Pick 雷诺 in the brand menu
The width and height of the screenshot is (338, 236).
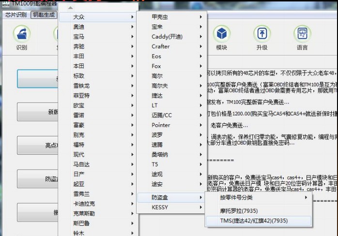[97, 115]
